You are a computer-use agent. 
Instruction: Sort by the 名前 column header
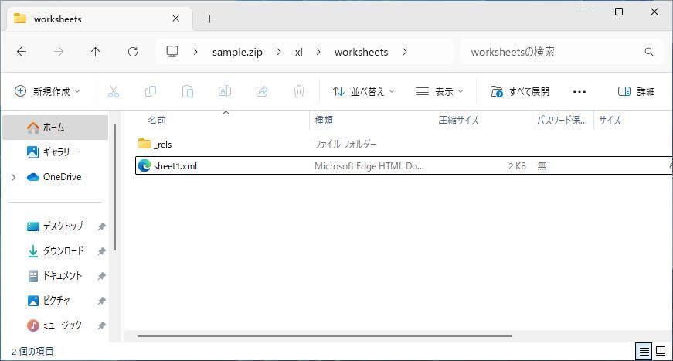(223, 120)
